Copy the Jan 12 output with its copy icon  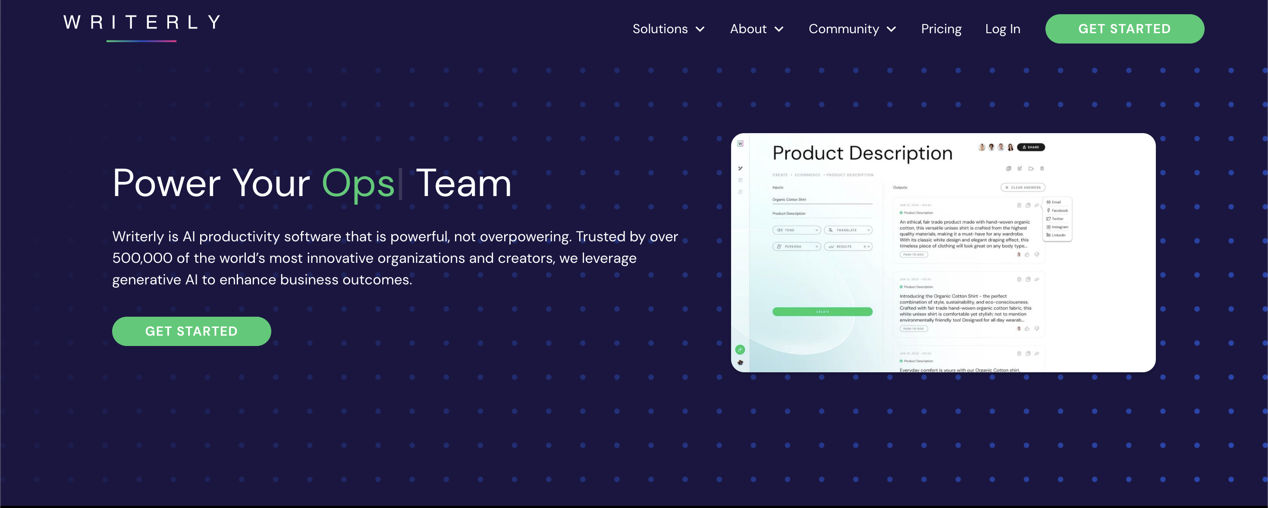pos(1028,205)
